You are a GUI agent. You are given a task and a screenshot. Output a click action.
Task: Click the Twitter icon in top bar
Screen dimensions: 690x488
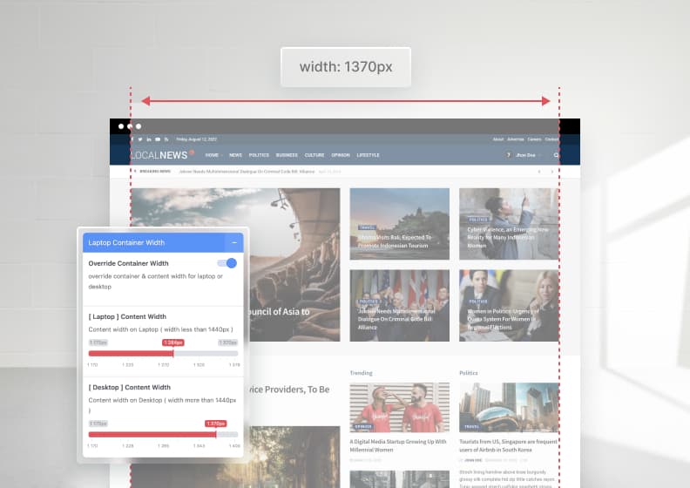[x=139, y=139]
